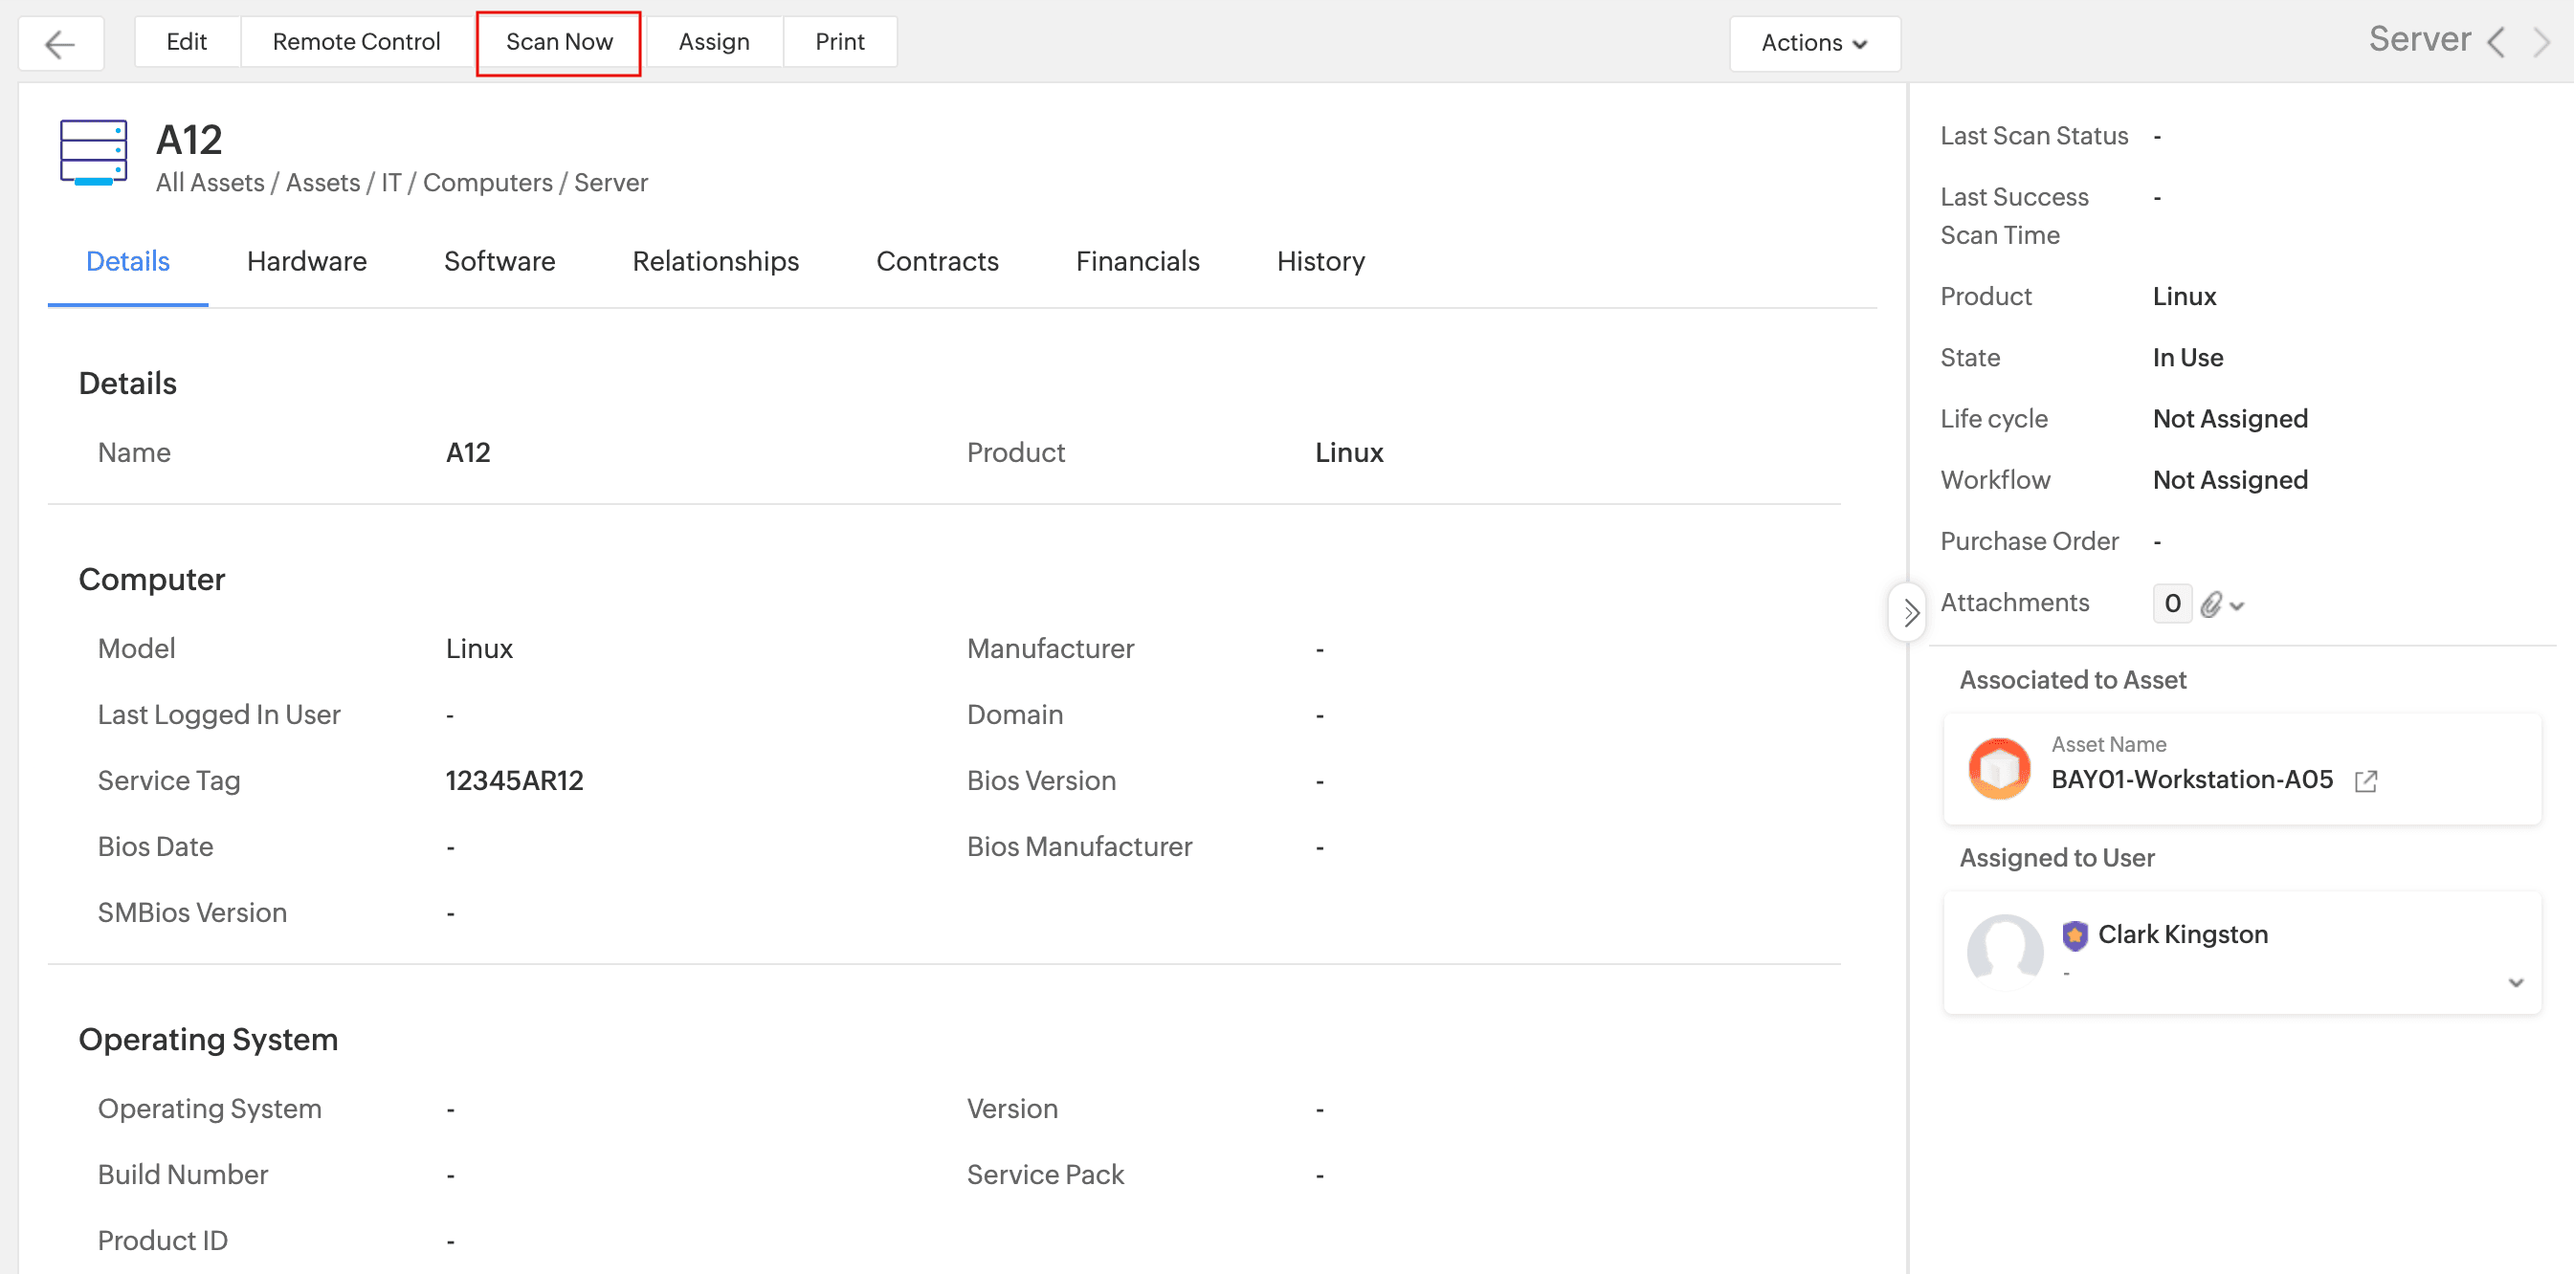Click the back arrow icon
The image size is (2574, 1274).
(60, 43)
